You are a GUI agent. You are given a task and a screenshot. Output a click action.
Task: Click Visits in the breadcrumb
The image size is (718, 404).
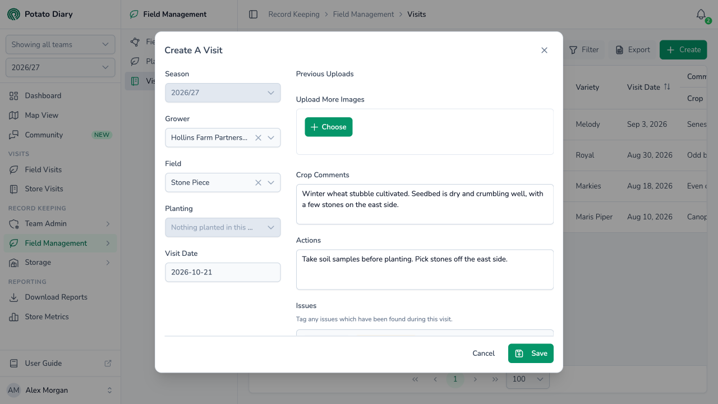(417, 15)
